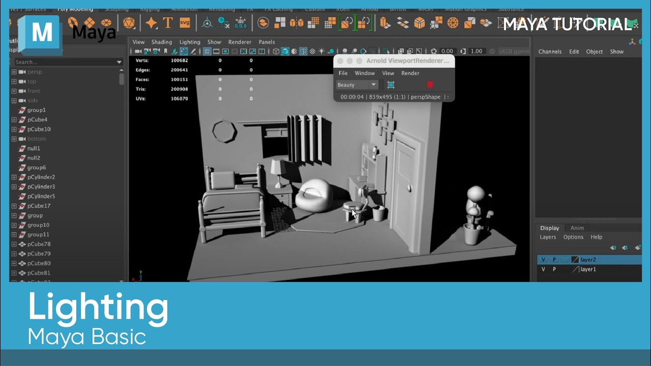Open the viewport Shading menu

162,42
